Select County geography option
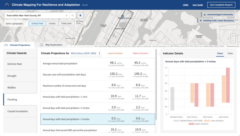 click(52, 23)
